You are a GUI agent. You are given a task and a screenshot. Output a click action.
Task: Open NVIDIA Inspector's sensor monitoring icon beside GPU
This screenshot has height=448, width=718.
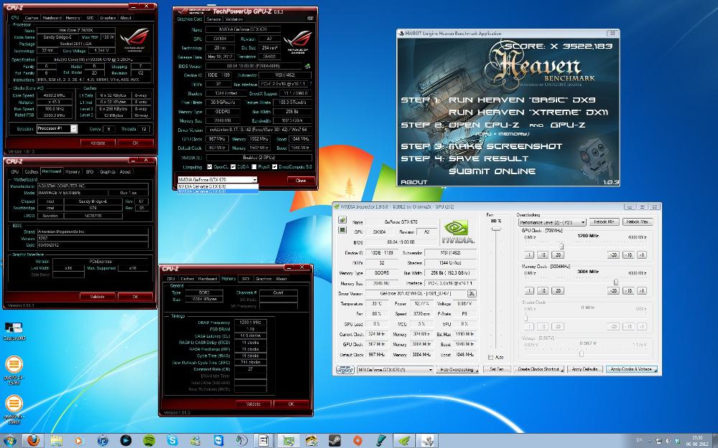(342, 230)
